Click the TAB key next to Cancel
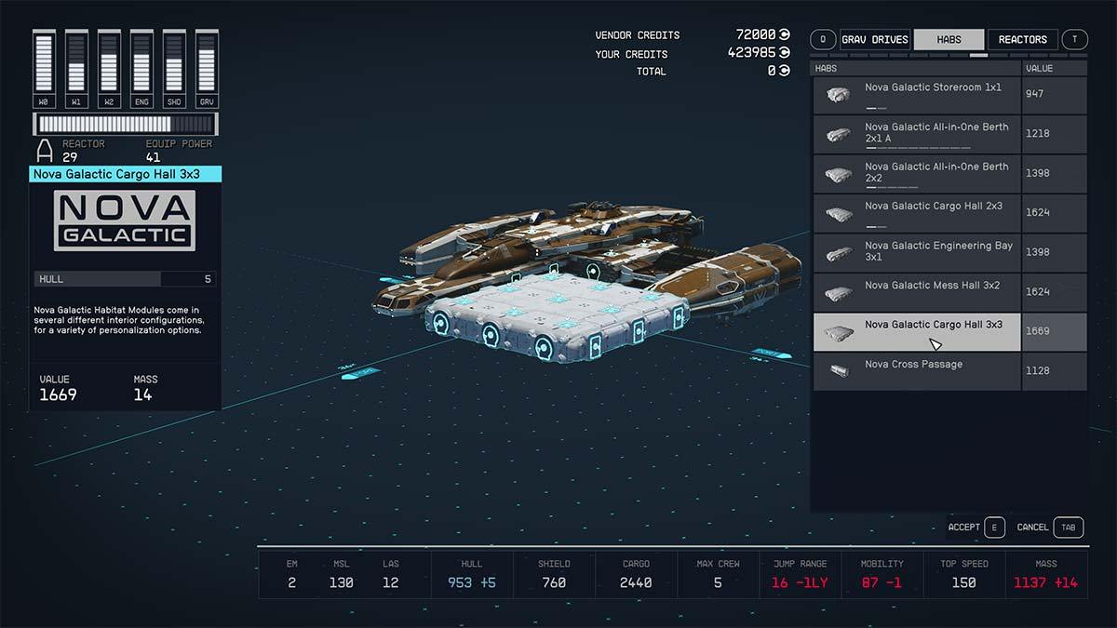The width and height of the screenshot is (1117, 628). tap(1069, 528)
